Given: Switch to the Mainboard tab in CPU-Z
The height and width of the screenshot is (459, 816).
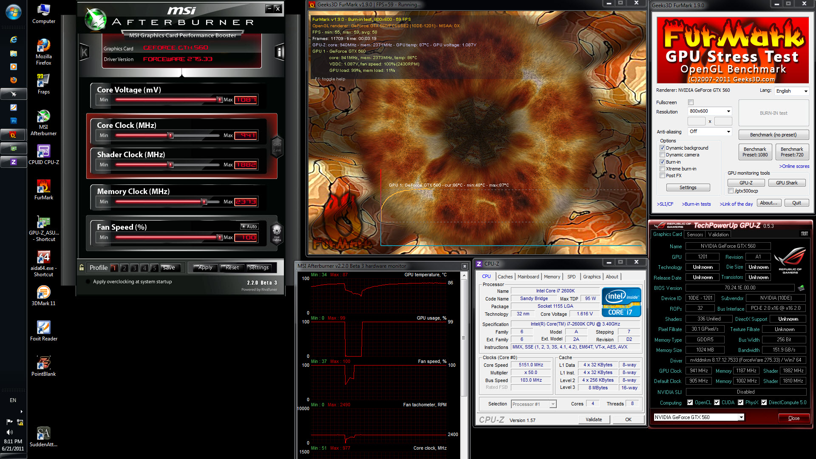Looking at the screenshot, I should (x=528, y=277).
